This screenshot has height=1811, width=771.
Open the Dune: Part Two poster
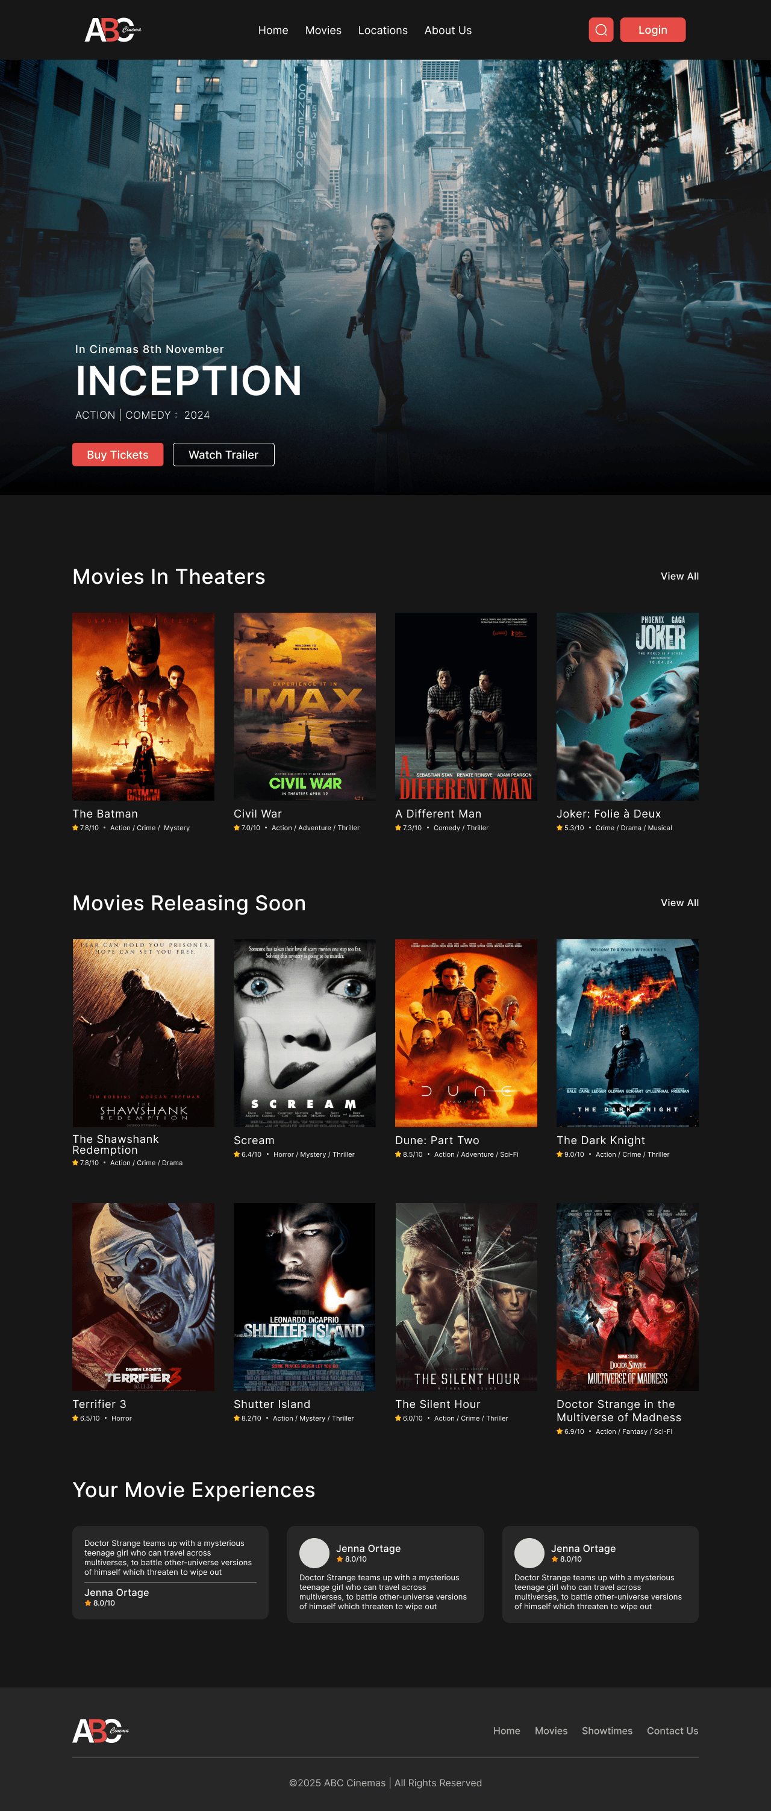pyautogui.click(x=466, y=1033)
